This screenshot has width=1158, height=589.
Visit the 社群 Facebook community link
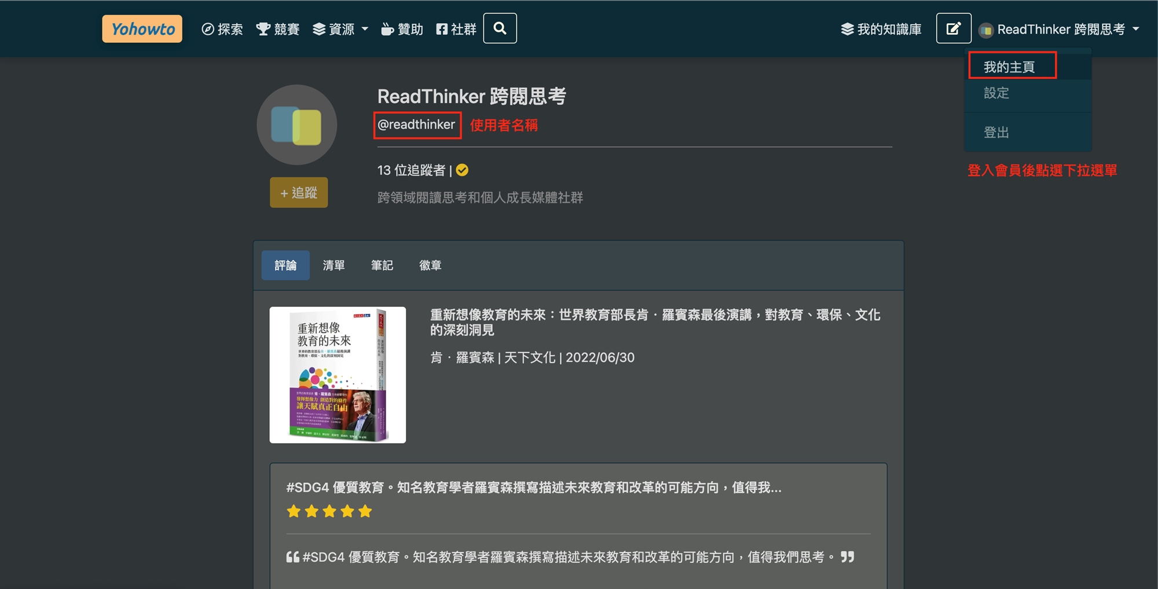[456, 29]
